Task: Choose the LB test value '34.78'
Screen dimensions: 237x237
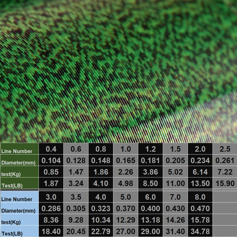Action: pyautogui.click(x=200, y=231)
